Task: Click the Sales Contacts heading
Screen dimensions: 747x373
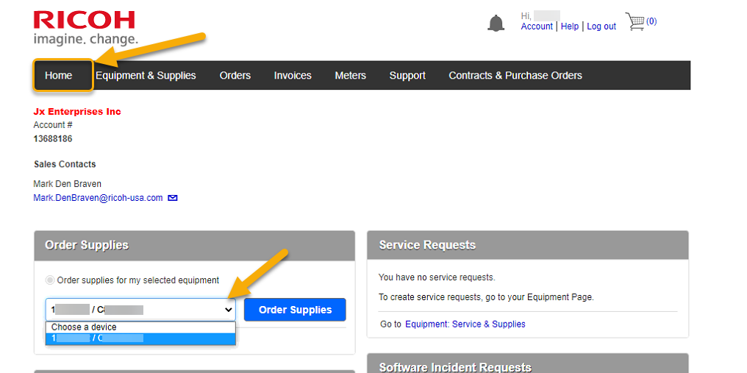Action: 65,164
